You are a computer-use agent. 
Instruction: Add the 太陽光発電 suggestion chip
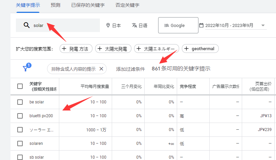click(x=113, y=49)
